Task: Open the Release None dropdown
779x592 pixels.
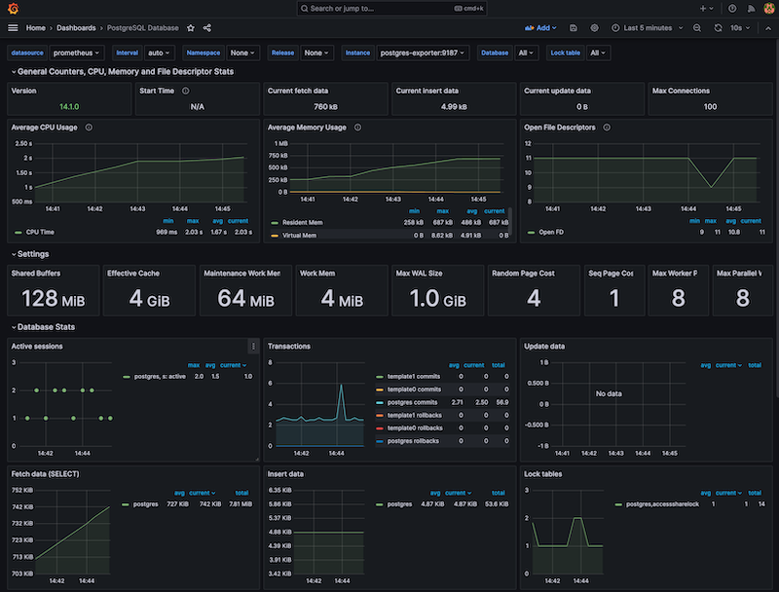Action: (x=316, y=53)
